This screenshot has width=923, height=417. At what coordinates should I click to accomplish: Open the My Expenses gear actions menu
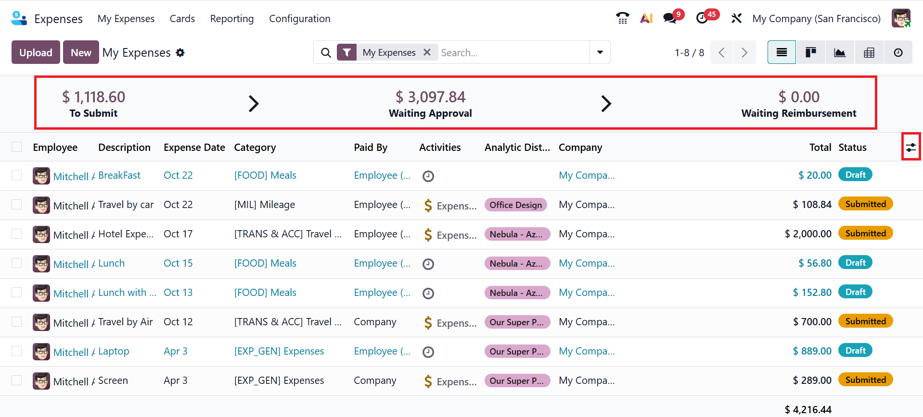pos(180,53)
